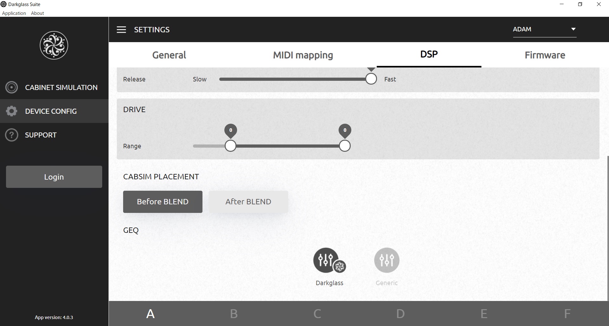The image size is (609, 326).
Task: Select preset slot C
Action: [317, 314]
